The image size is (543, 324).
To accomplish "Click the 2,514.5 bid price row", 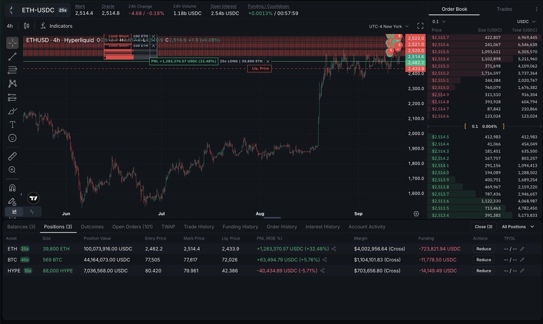I will point(485,137).
